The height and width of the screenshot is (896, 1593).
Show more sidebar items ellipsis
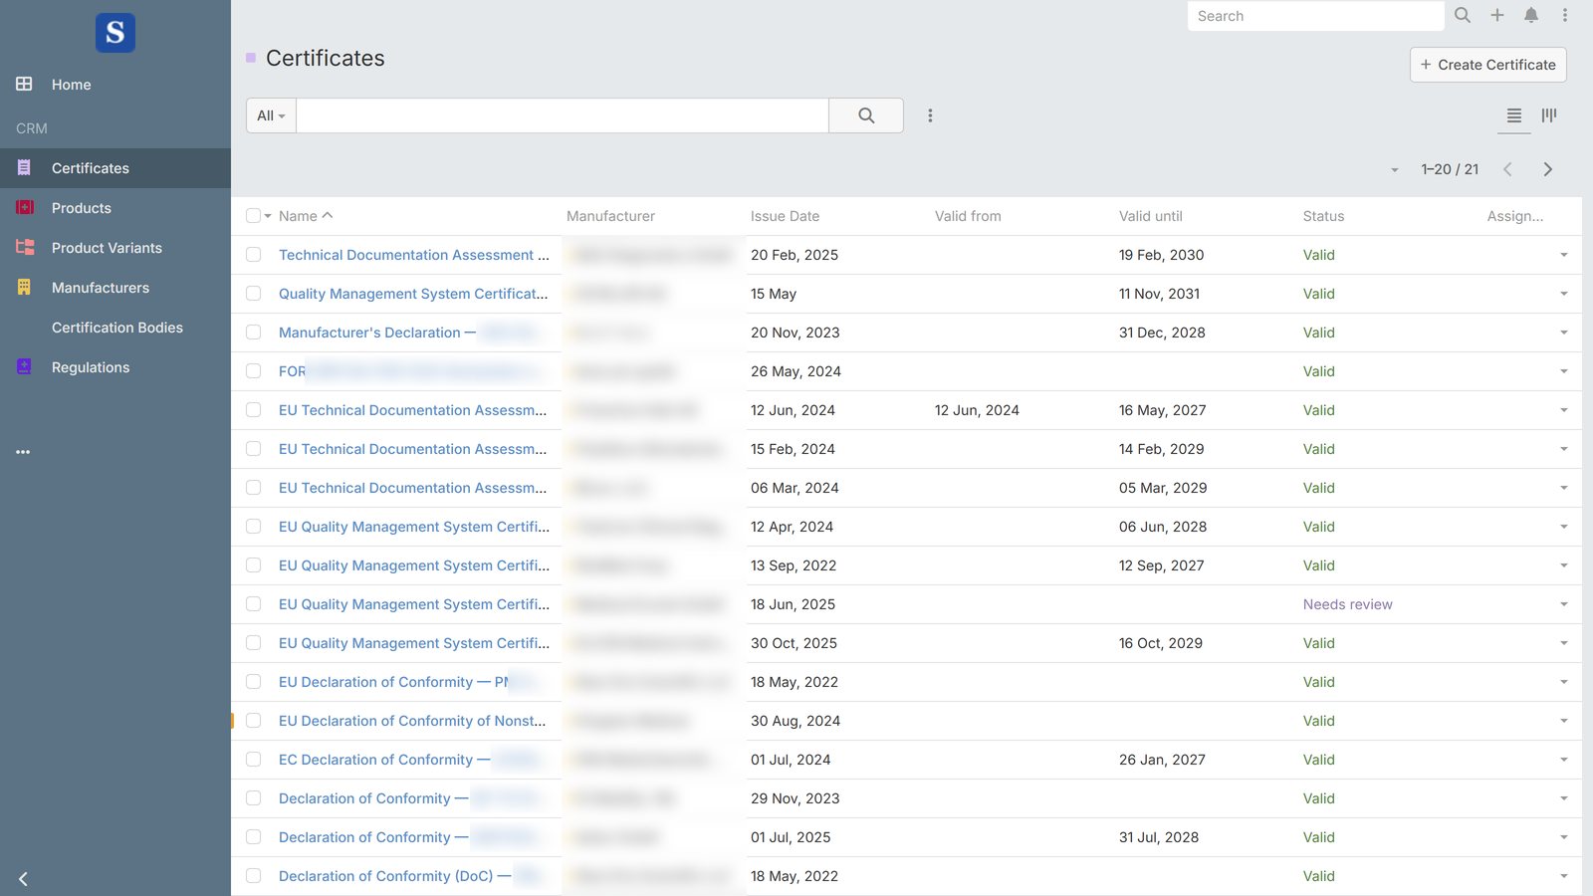coord(23,452)
